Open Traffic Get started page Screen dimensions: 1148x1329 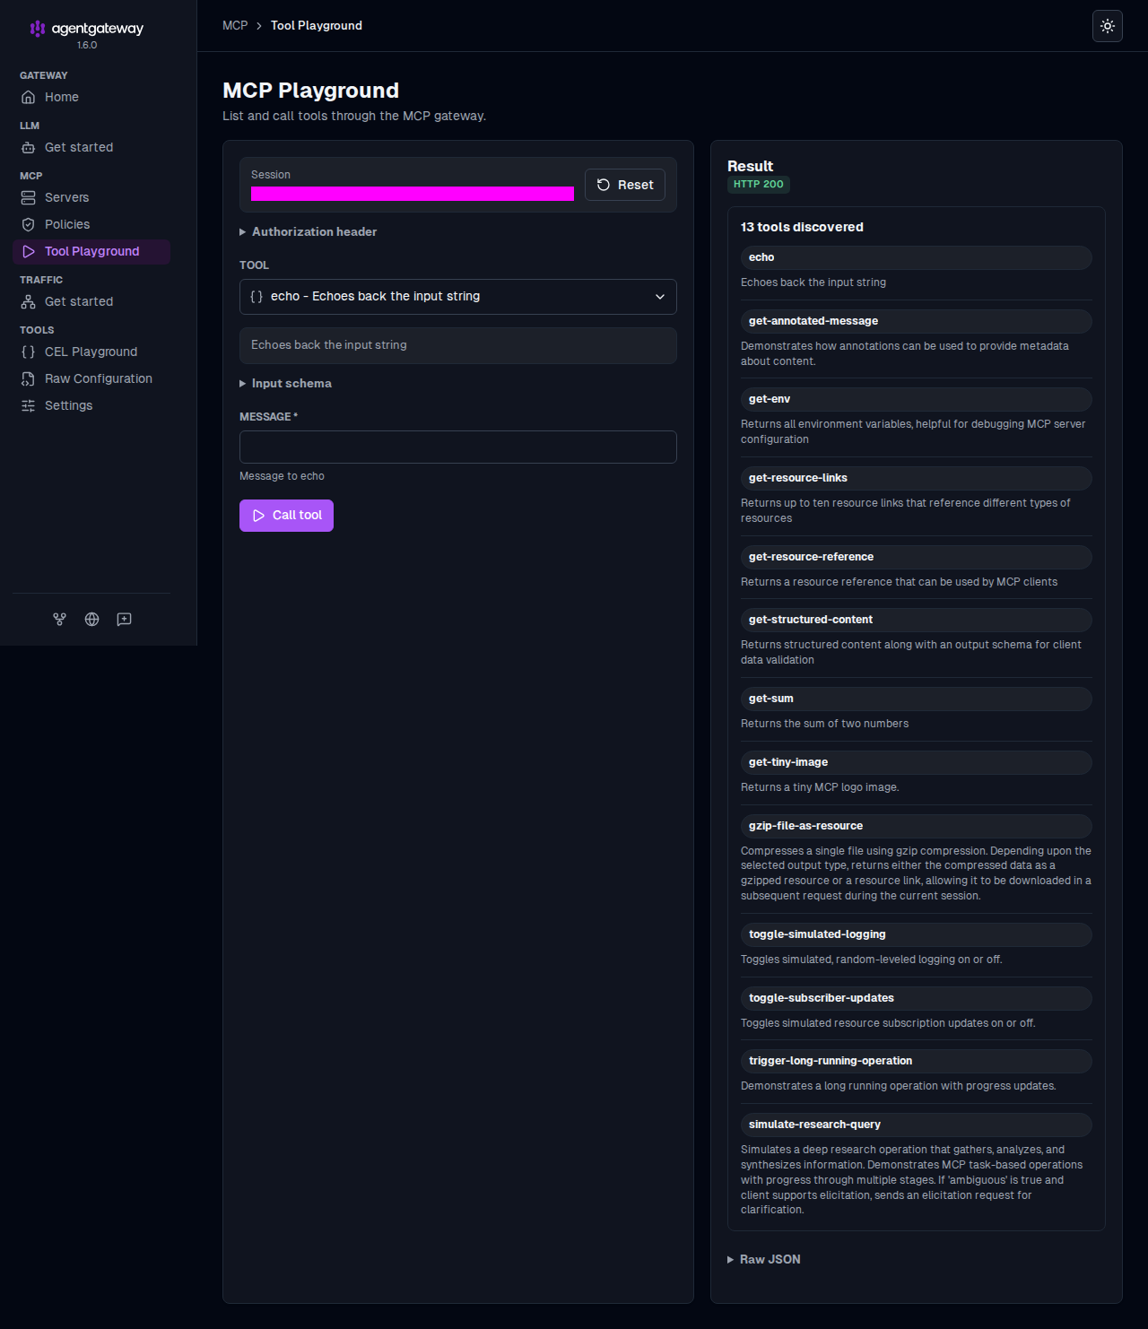click(x=91, y=301)
